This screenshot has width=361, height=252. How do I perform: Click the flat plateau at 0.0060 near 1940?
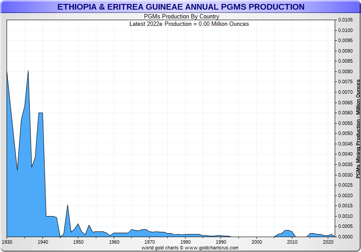pos(41,113)
